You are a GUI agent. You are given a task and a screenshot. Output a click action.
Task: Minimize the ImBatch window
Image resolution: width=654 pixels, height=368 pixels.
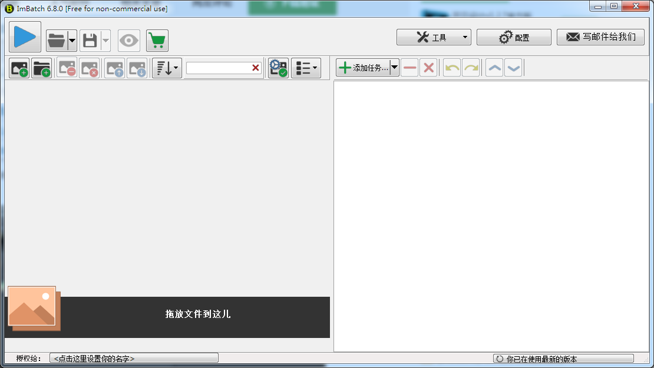(x=598, y=6)
